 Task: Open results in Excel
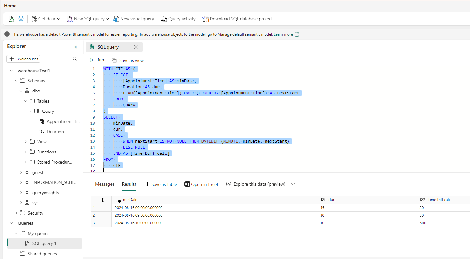[x=201, y=184]
